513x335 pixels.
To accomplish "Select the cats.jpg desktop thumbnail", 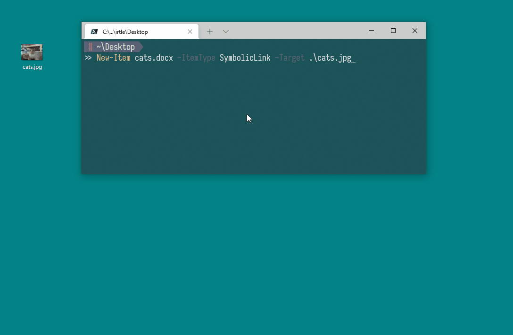I will tap(32, 52).
